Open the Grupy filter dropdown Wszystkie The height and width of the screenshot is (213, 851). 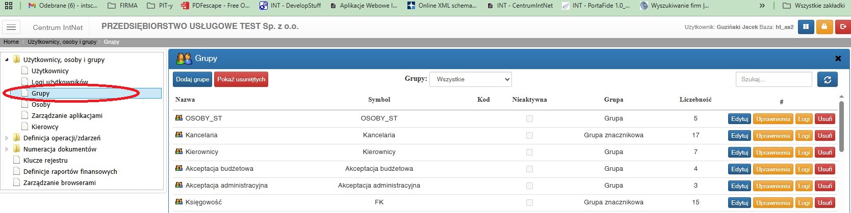coord(471,79)
